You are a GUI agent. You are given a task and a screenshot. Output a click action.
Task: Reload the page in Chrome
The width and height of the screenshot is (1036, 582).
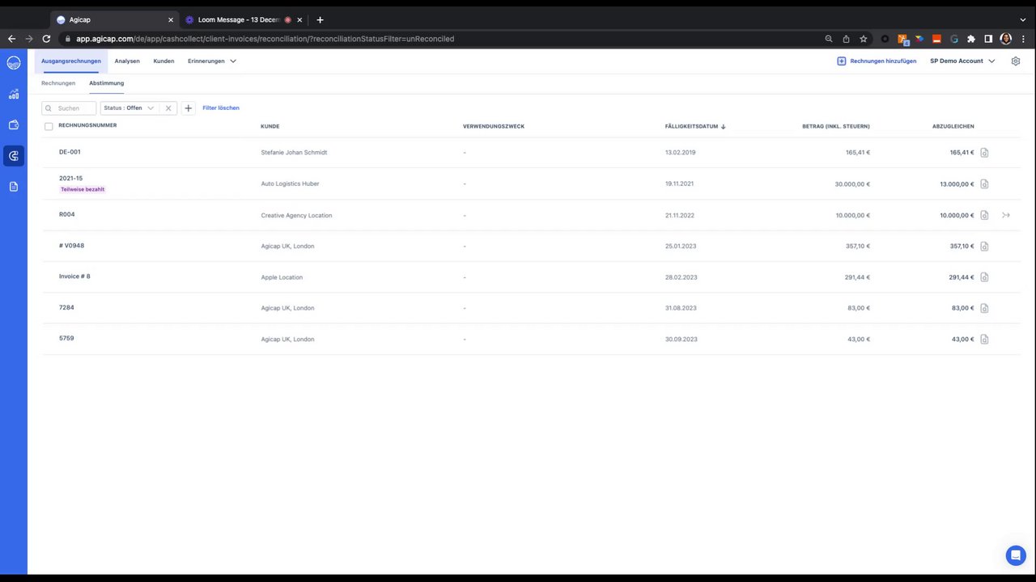pos(46,39)
